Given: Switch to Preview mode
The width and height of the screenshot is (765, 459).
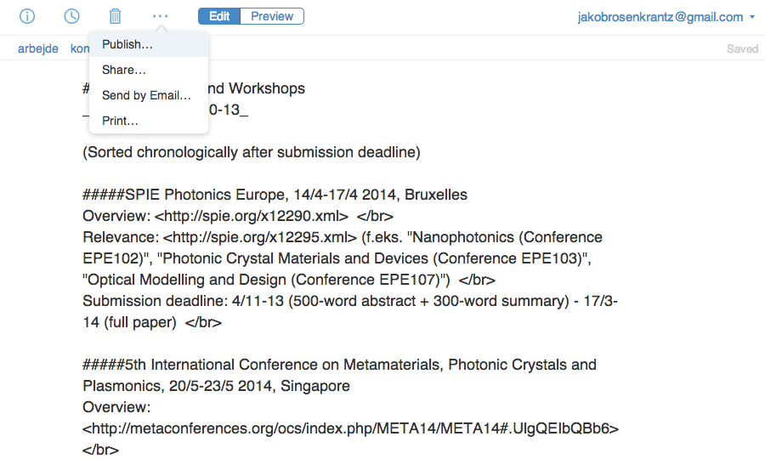Looking at the screenshot, I should click(272, 16).
